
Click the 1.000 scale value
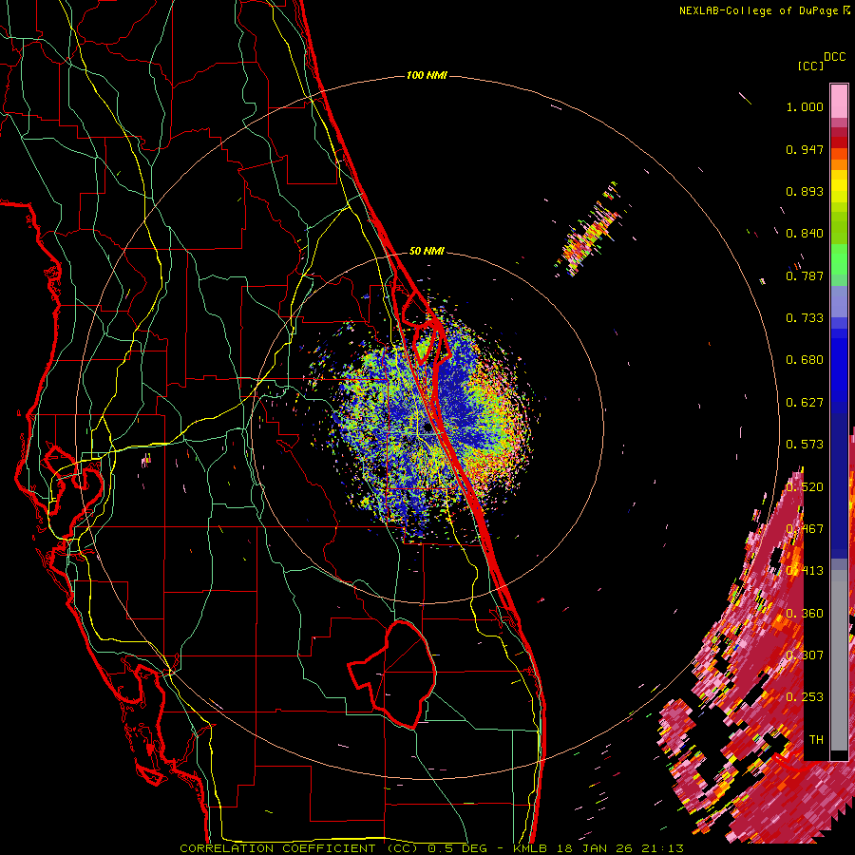coord(805,106)
